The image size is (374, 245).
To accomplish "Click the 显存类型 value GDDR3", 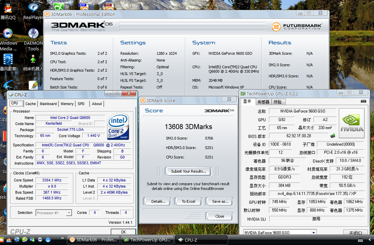I will (284, 177).
